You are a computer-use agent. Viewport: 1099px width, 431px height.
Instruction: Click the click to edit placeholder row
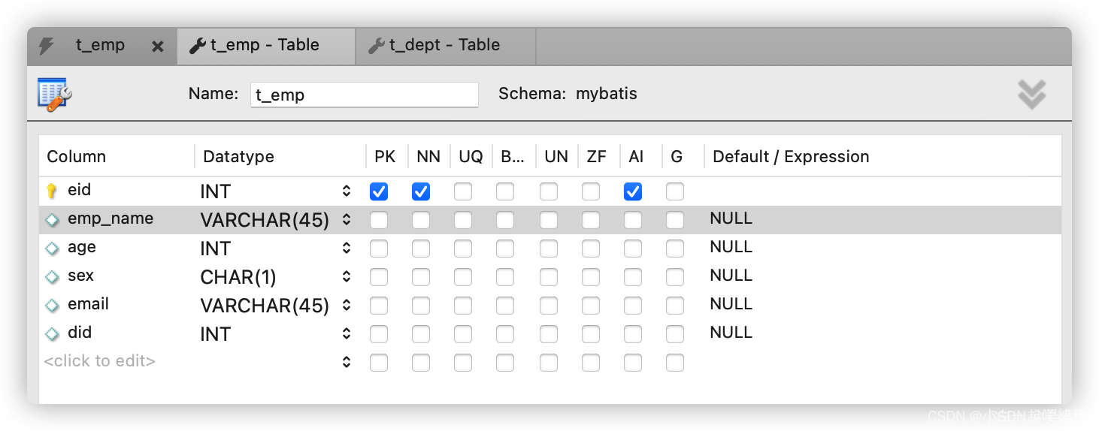(x=100, y=361)
